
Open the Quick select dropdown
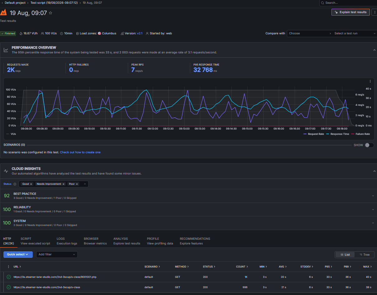(18, 254)
